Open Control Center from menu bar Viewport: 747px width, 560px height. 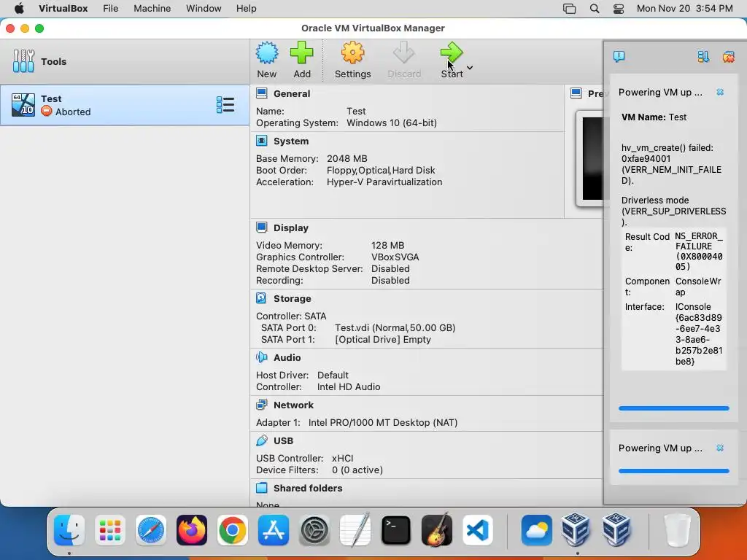click(x=619, y=9)
